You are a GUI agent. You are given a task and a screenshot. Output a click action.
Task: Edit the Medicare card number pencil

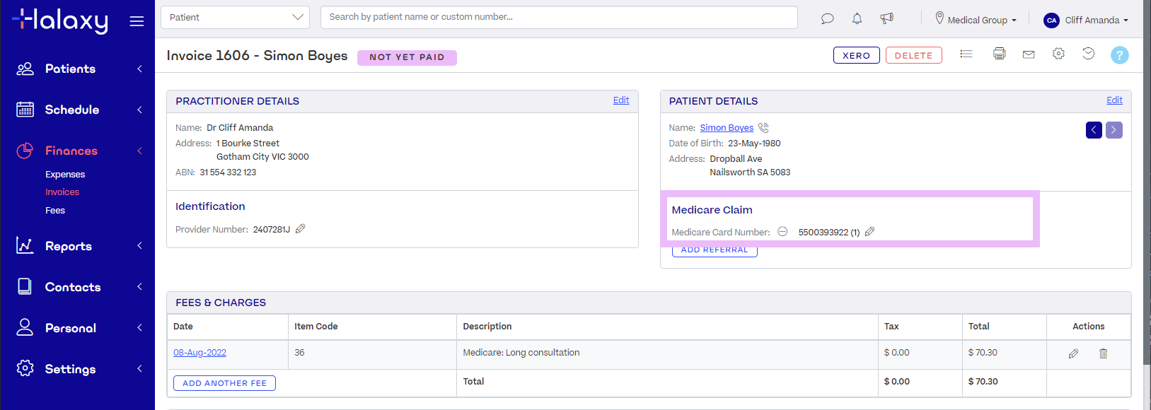(870, 231)
